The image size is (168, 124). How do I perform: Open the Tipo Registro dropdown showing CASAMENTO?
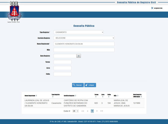(x=79, y=32)
